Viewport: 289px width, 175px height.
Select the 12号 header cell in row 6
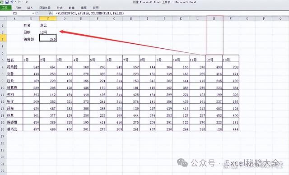point(214,60)
